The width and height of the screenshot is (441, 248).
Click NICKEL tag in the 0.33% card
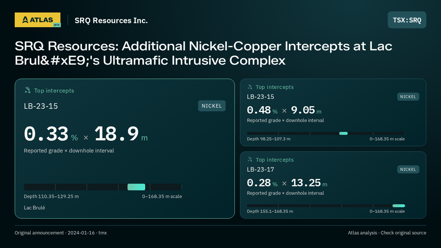pos(212,106)
